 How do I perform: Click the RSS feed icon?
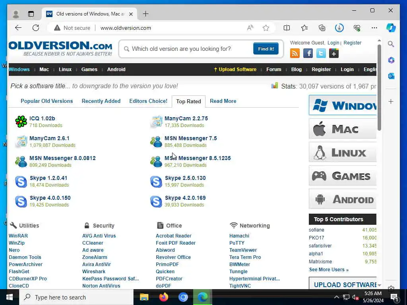coord(295,54)
